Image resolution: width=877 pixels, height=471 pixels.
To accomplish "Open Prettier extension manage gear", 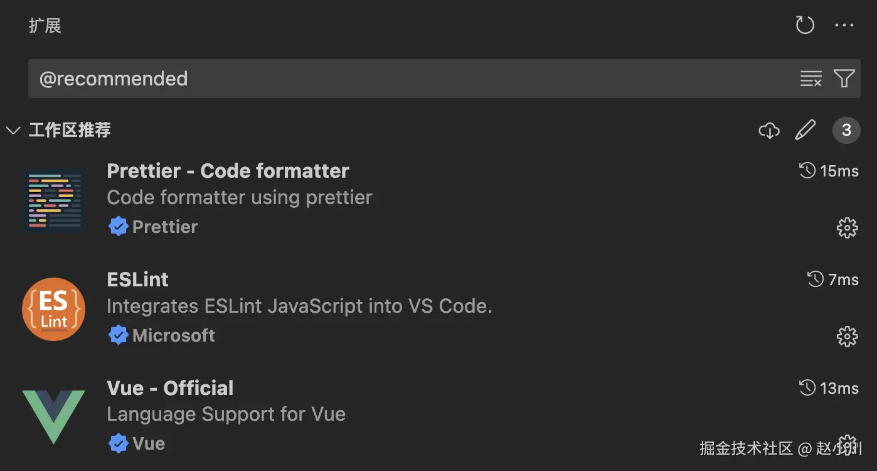I will pyautogui.click(x=848, y=227).
